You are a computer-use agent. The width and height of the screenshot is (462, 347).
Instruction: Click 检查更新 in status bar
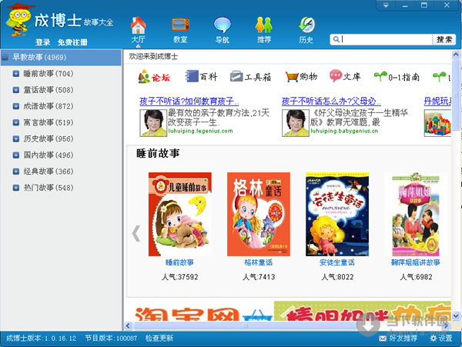pyautogui.click(x=159, y=338)
